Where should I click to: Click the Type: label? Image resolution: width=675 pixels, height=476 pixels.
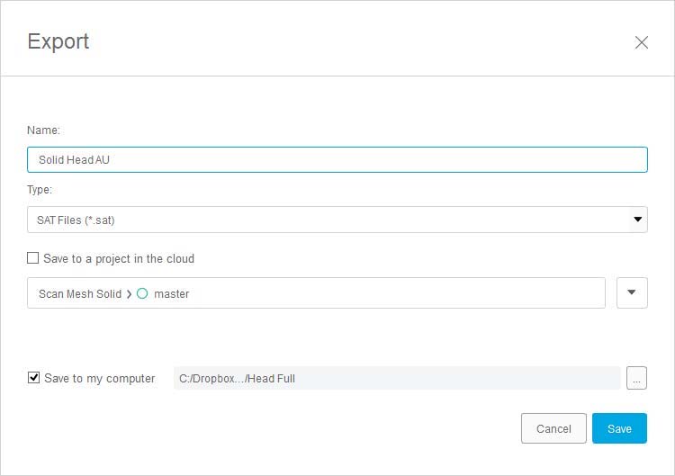(x=40, y=190)
